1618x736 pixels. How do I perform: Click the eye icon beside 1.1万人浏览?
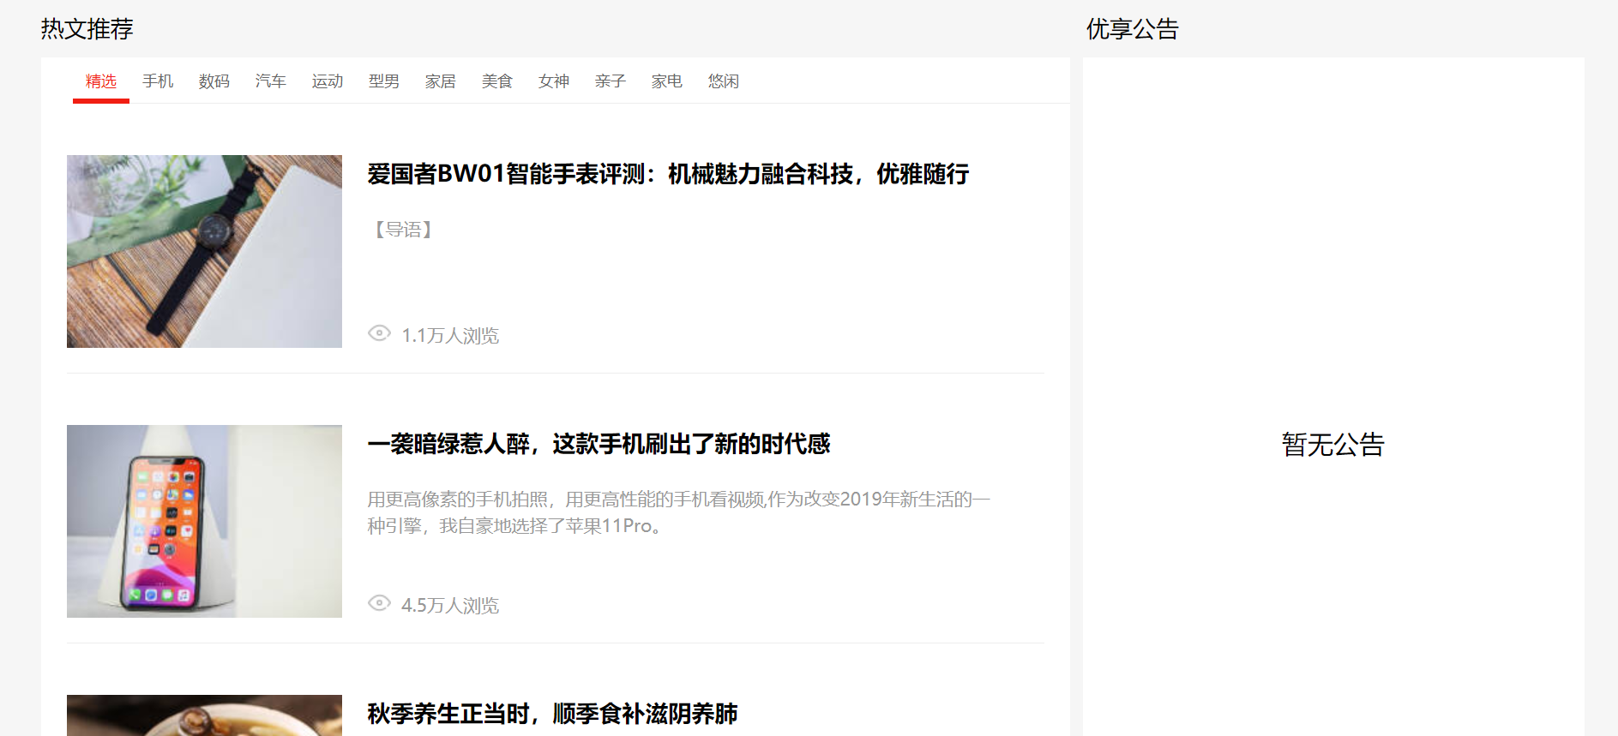(x=379, y=333)
